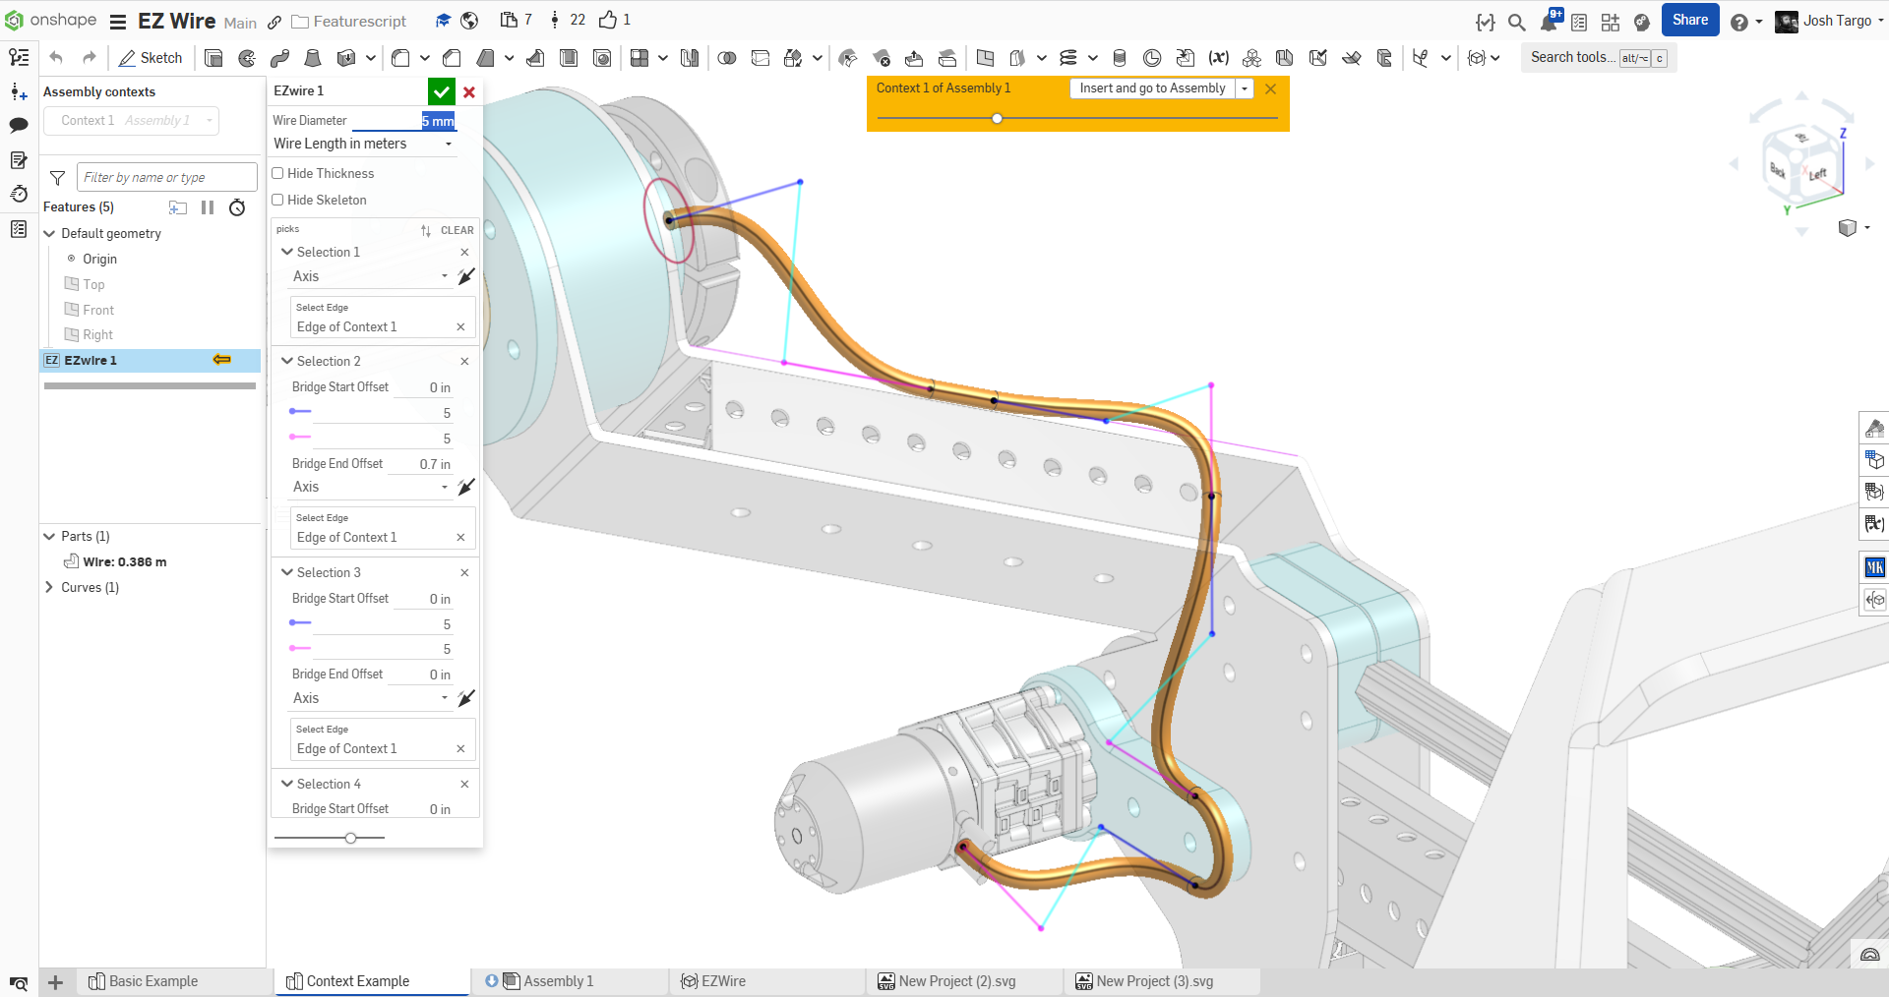1889x997 pixels.
Task: Collapse the Selection 3 section
Action: point(287,572)
